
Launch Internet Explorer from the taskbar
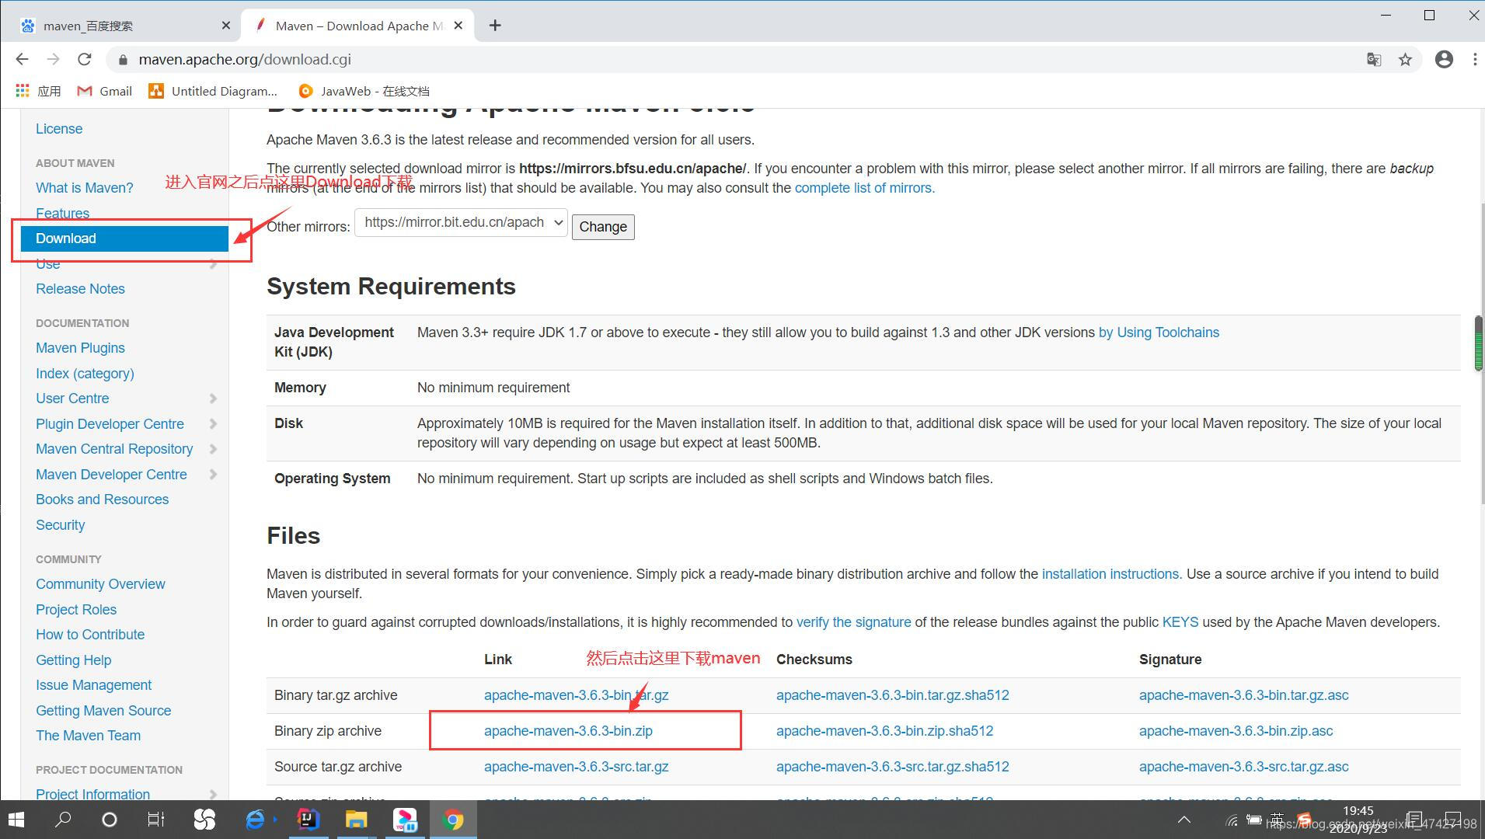(x=255, y=820)
